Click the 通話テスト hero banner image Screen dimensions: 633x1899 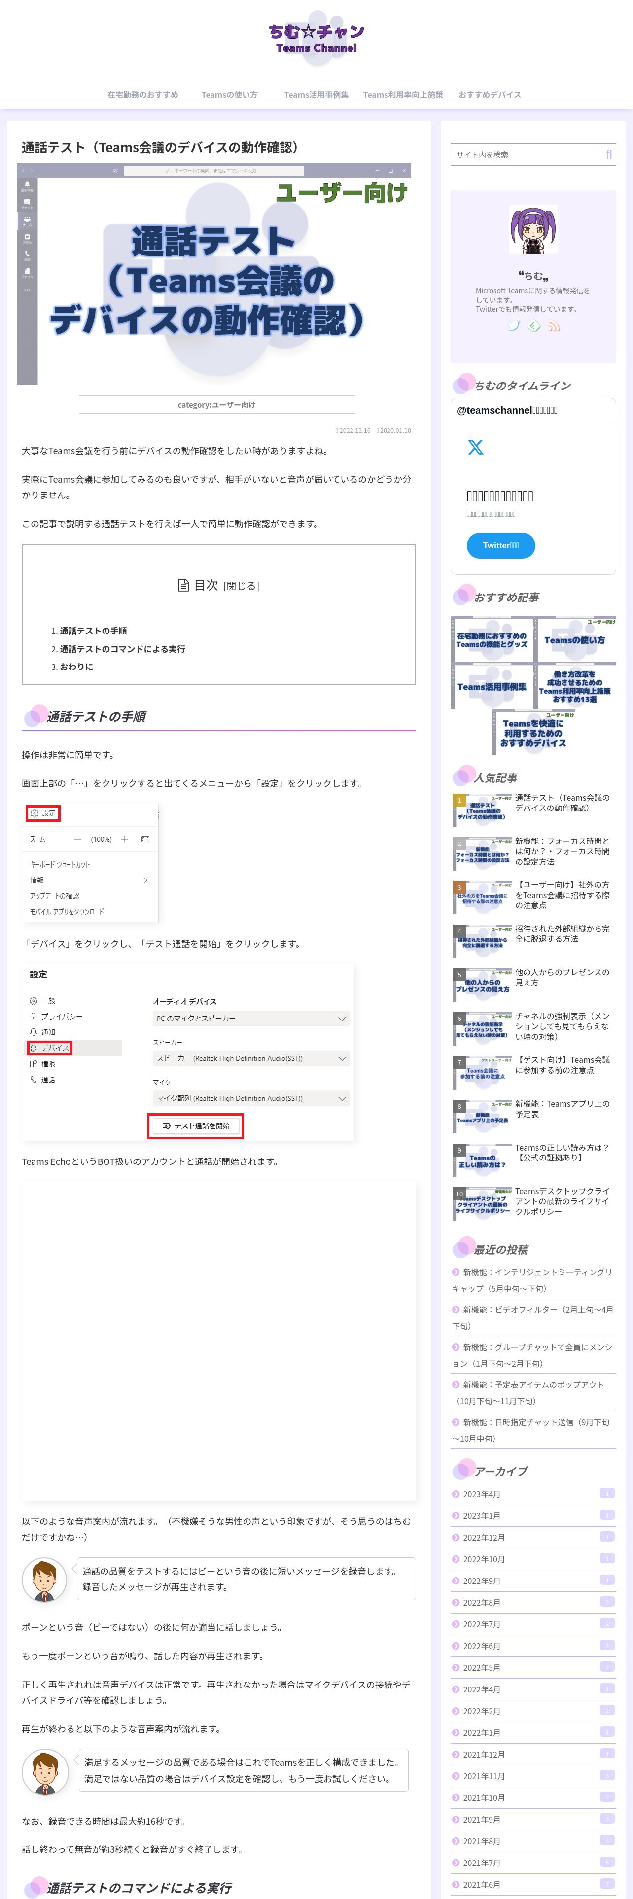[x=213, y=274]
